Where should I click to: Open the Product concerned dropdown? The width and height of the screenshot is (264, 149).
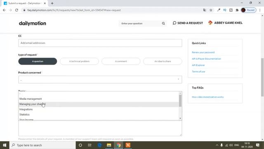100,79
